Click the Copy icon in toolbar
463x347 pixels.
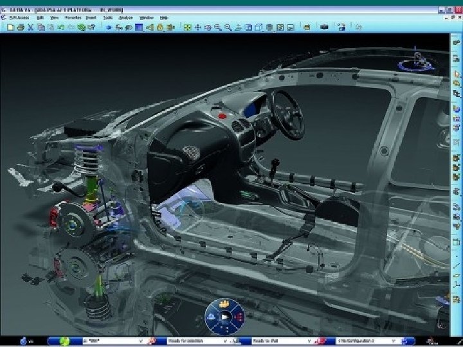point(41,28)
